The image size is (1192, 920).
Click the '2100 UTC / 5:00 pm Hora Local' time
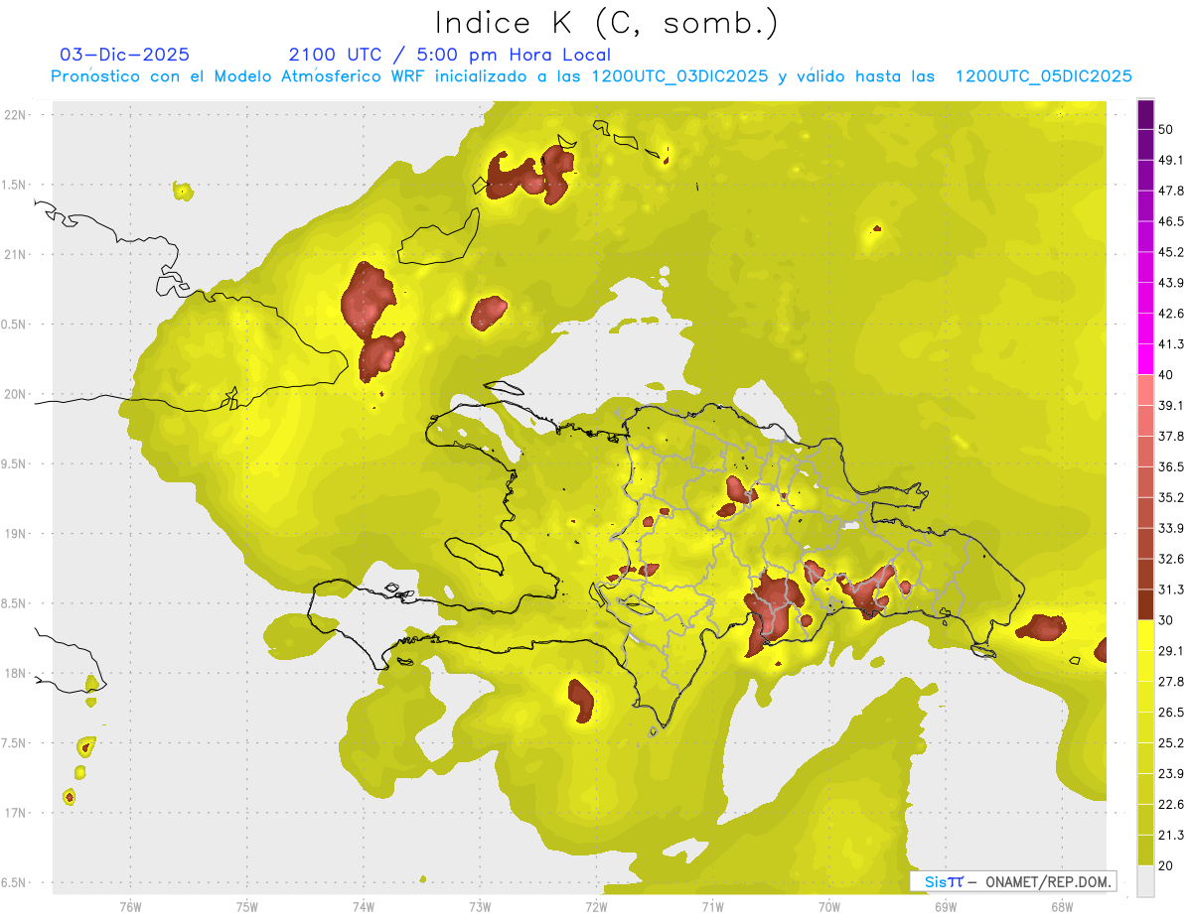click(449, 55)
